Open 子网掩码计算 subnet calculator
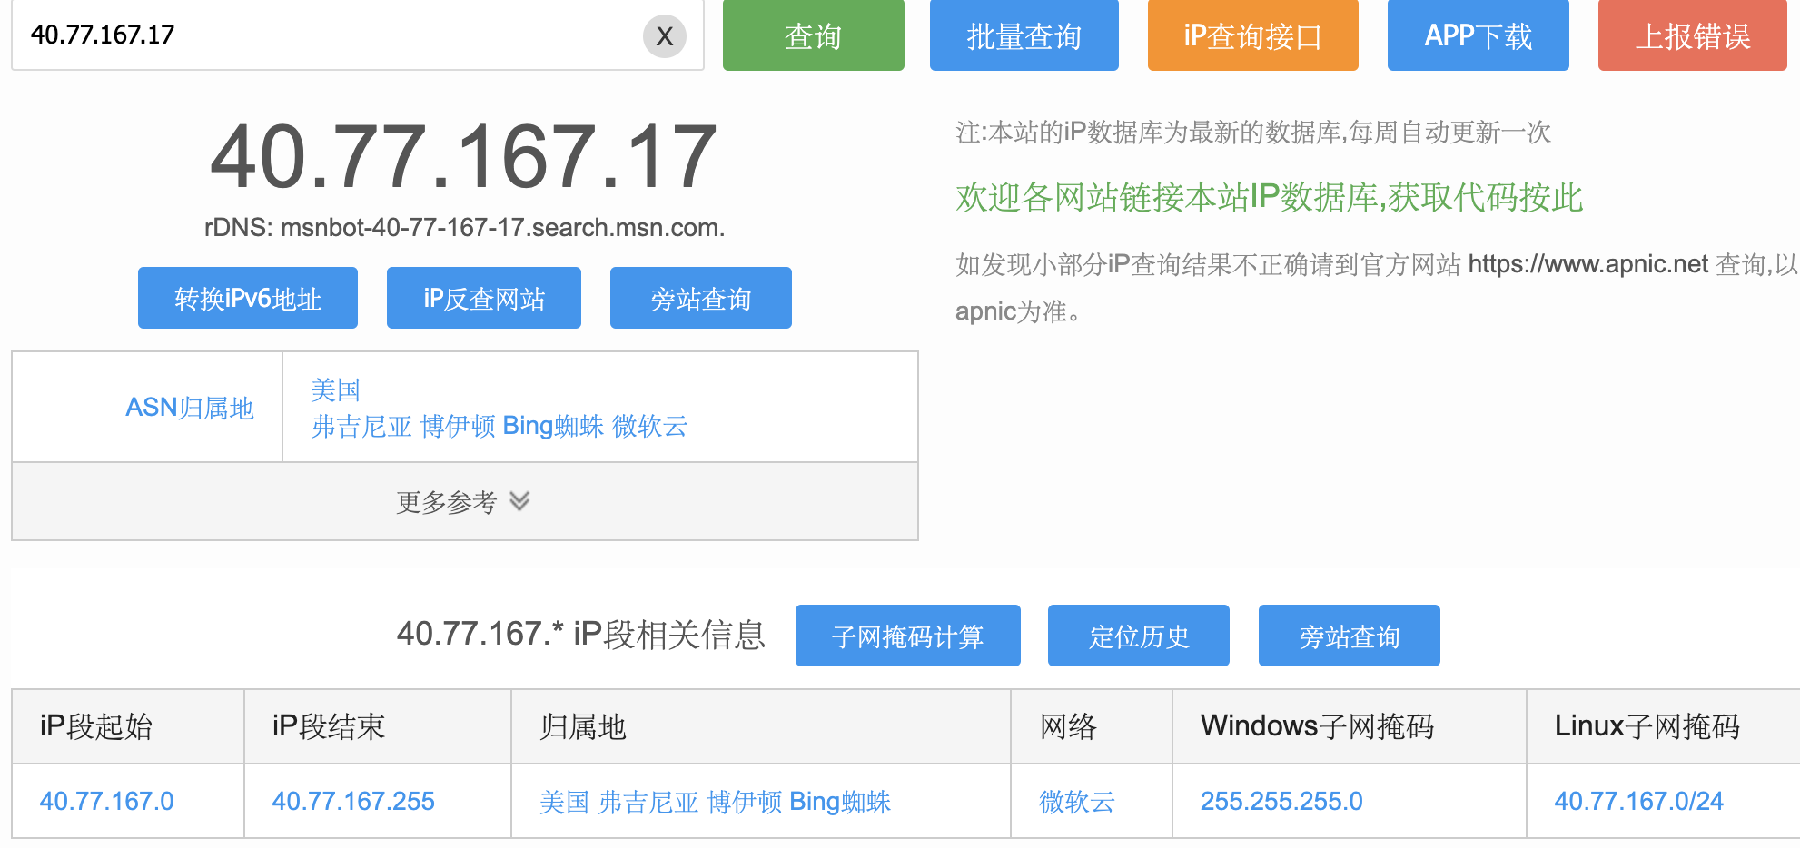 [x=908, y=636]
